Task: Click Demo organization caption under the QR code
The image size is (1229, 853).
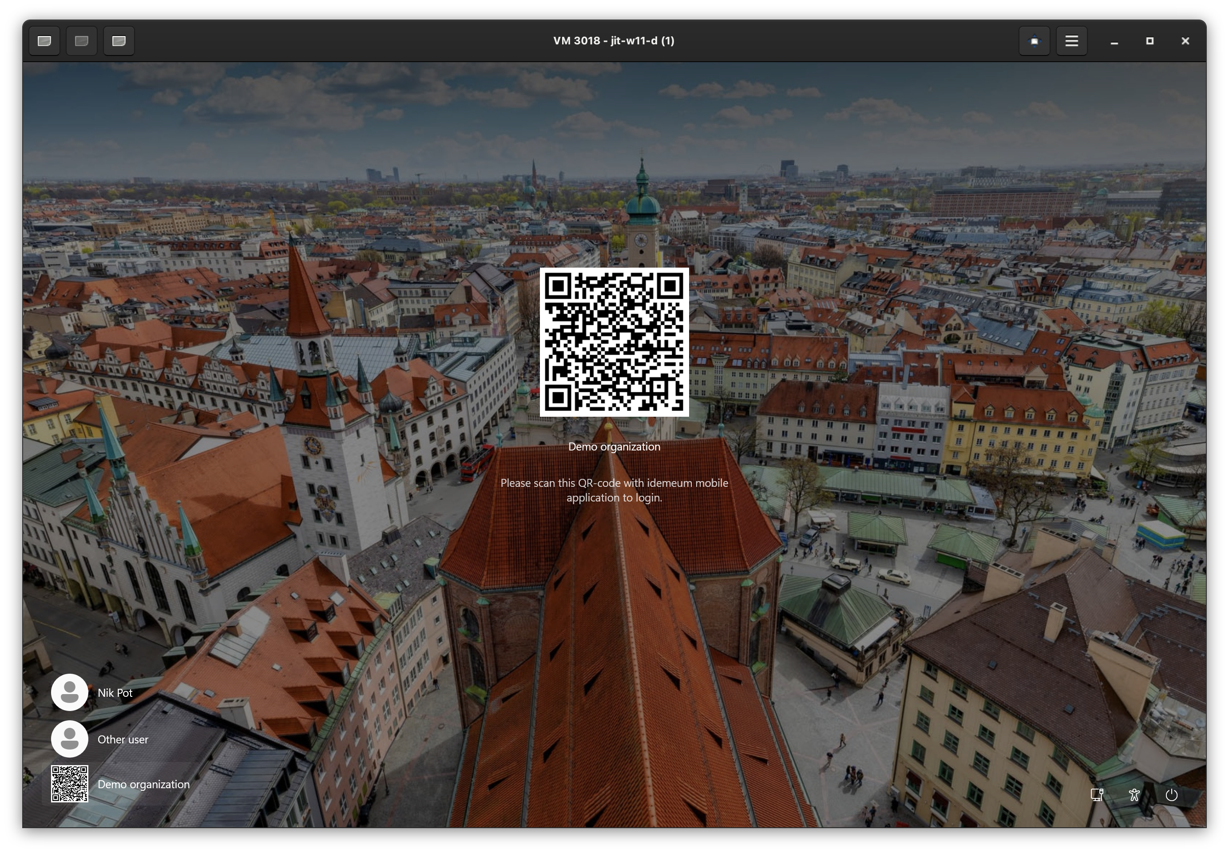Action: pyautogui.click(x=614, y=447)
